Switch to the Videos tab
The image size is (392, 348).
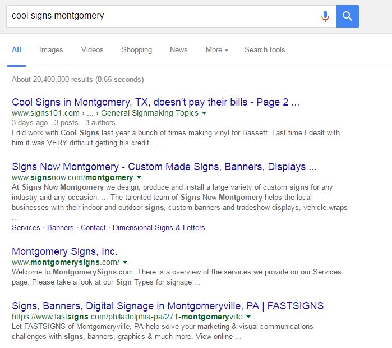click(x=92, y=50)
